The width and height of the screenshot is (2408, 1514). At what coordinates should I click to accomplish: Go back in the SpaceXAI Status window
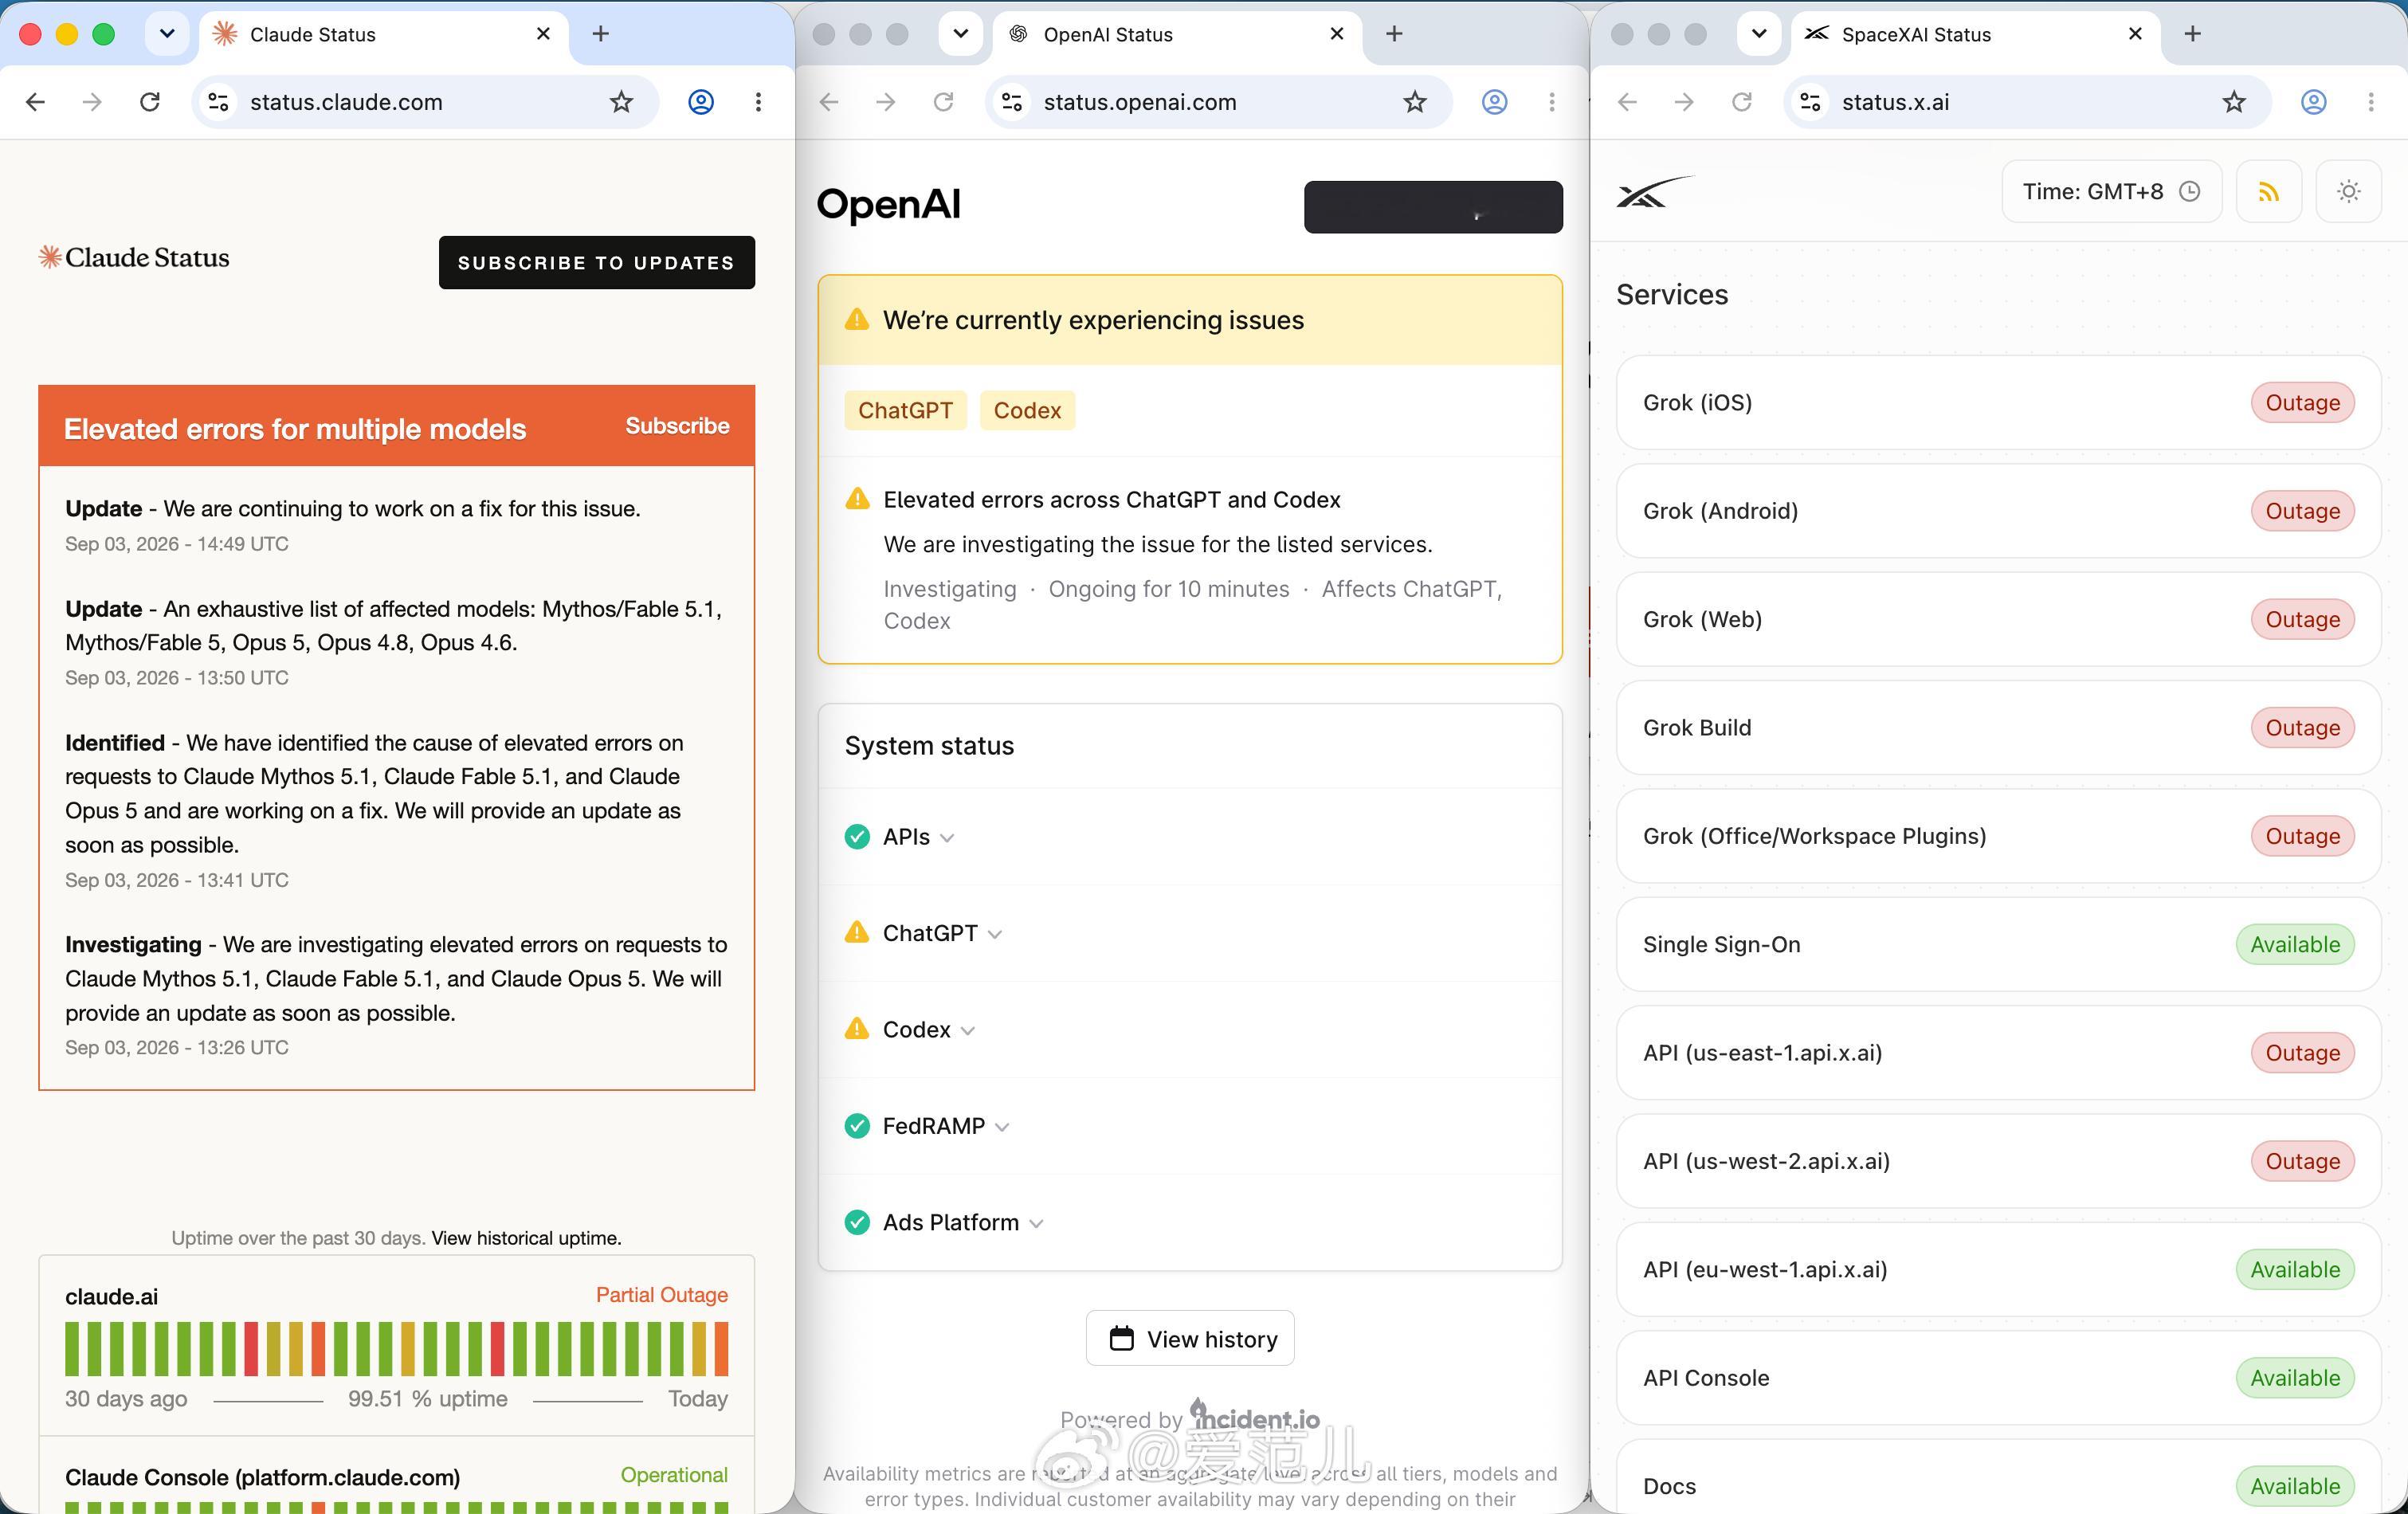1628,102
